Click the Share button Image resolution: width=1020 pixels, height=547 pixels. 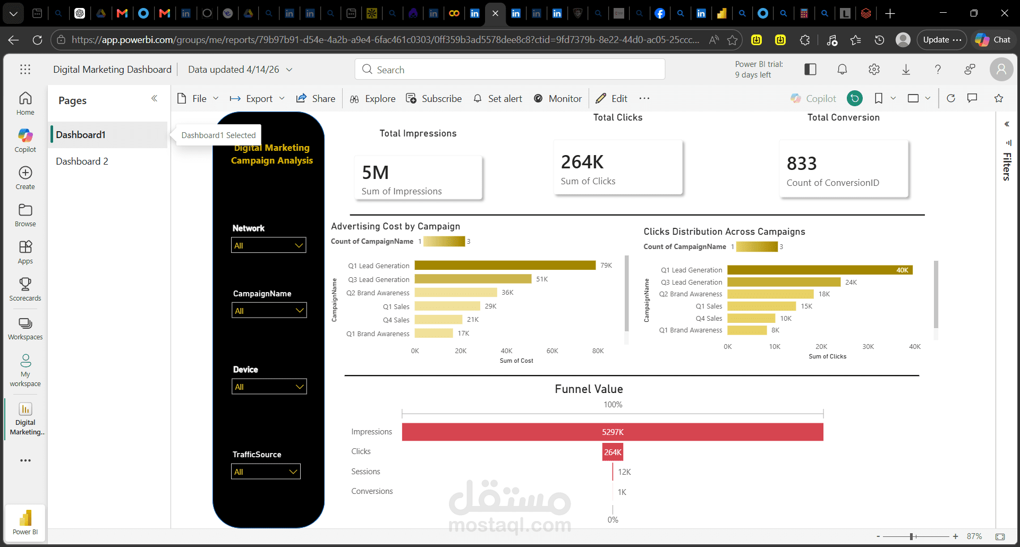click(x=316, y=98)
